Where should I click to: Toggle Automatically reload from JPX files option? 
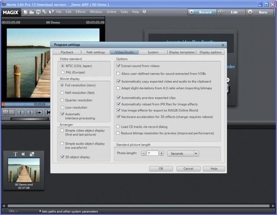coord(118,104)
